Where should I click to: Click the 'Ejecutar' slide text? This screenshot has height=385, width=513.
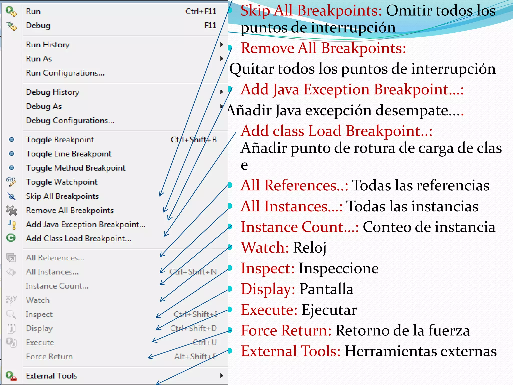[329, 310]
